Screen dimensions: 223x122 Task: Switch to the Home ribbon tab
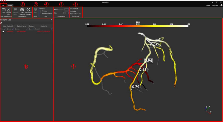click(10, 5)
